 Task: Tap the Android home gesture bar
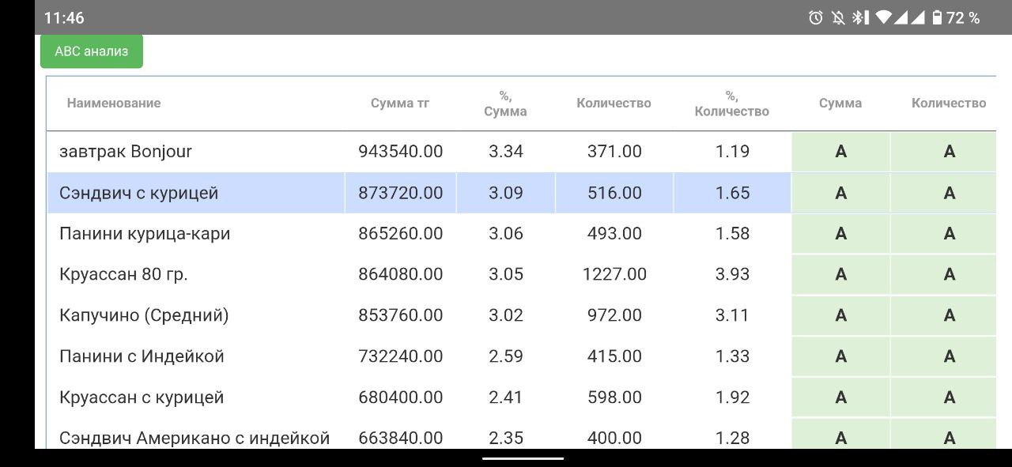click(523, 458)
